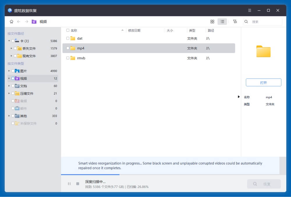Image resolution: width=291 pixels, height=197 pixels.
Task: Switch to list view mode
Action: [222, 22]
